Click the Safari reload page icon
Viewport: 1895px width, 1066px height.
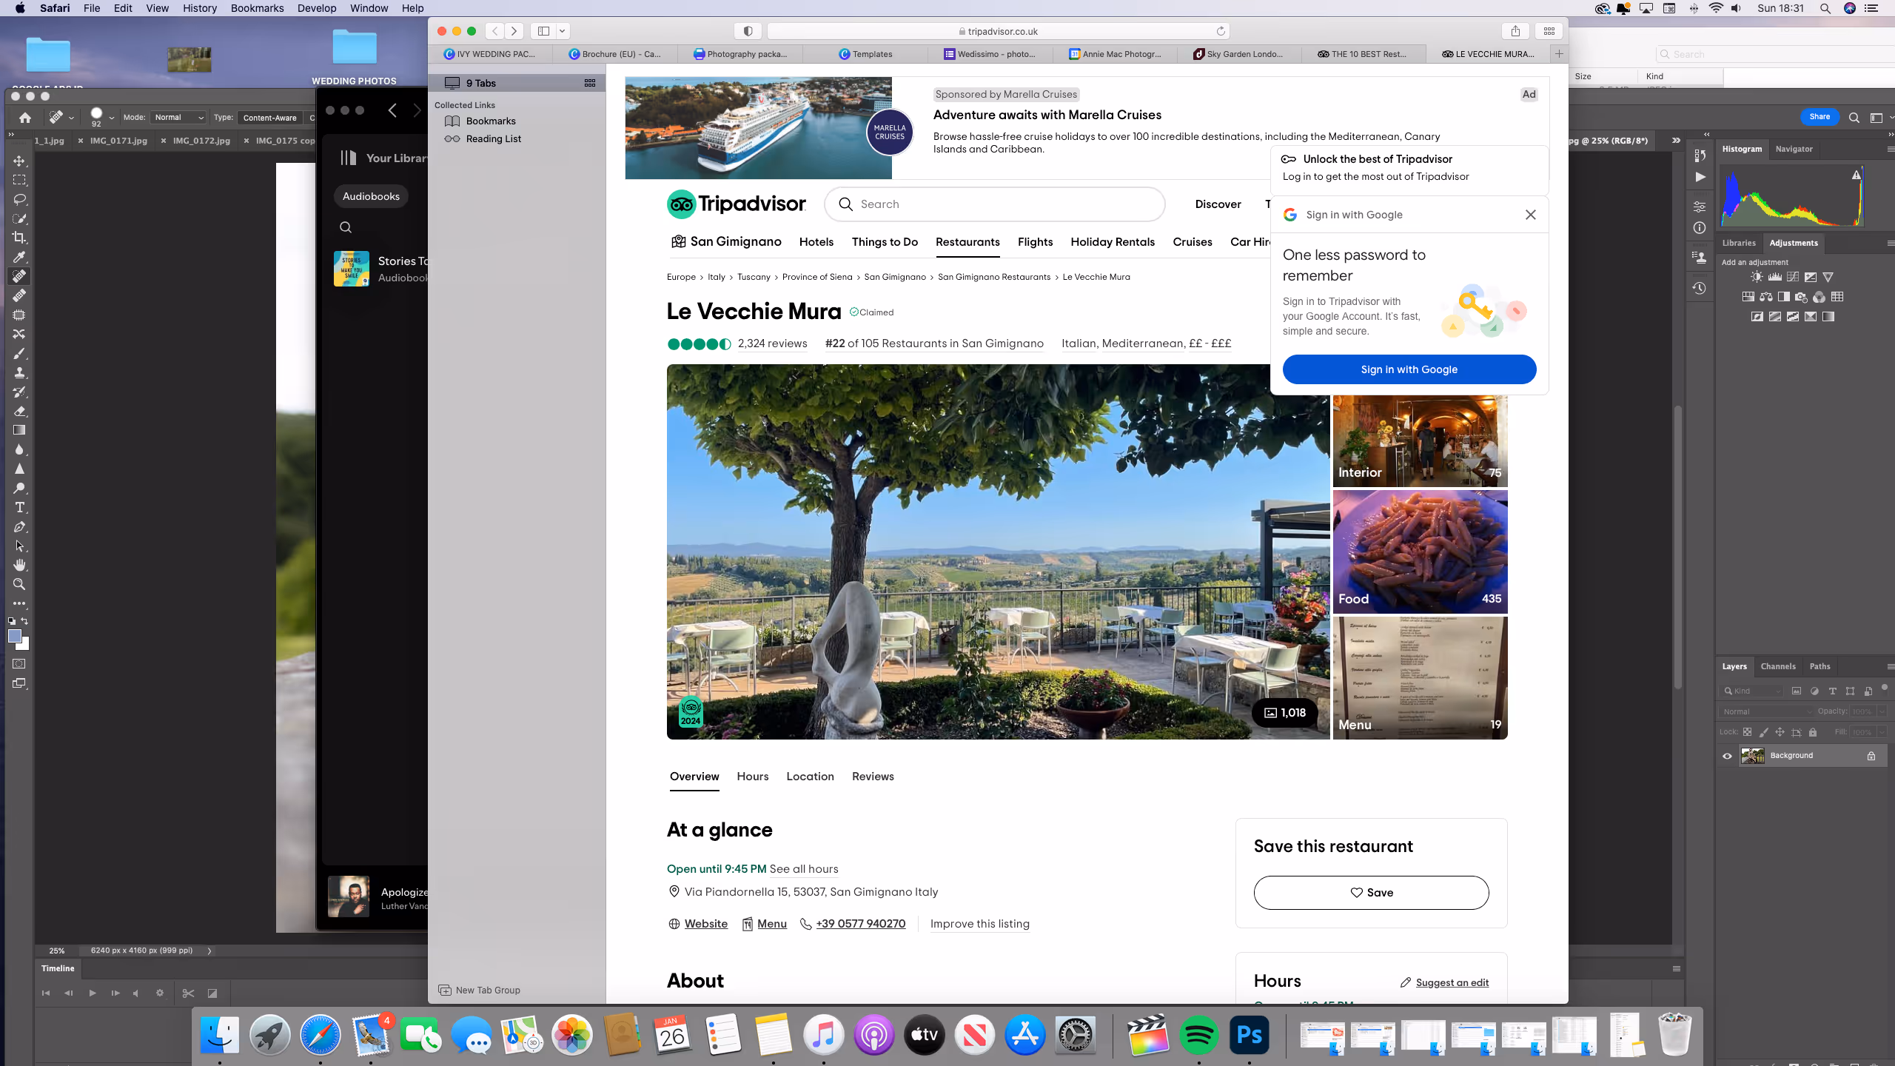pos(1221,31)
